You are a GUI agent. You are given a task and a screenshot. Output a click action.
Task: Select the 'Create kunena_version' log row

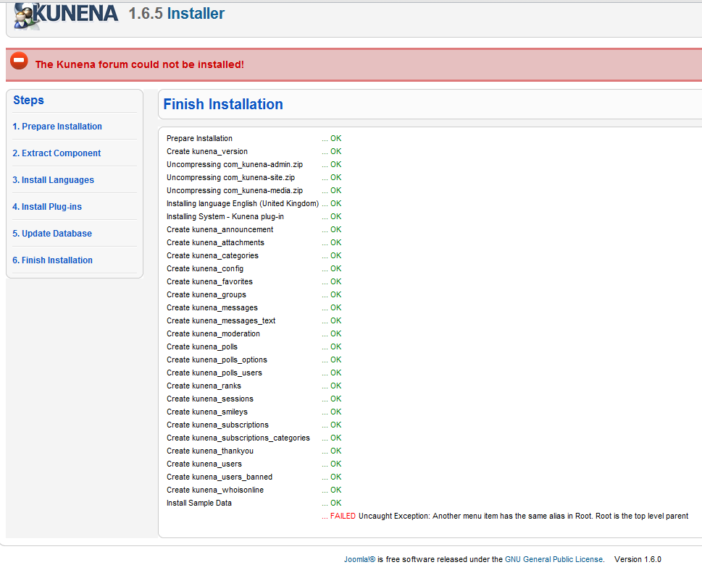(254, 152)
